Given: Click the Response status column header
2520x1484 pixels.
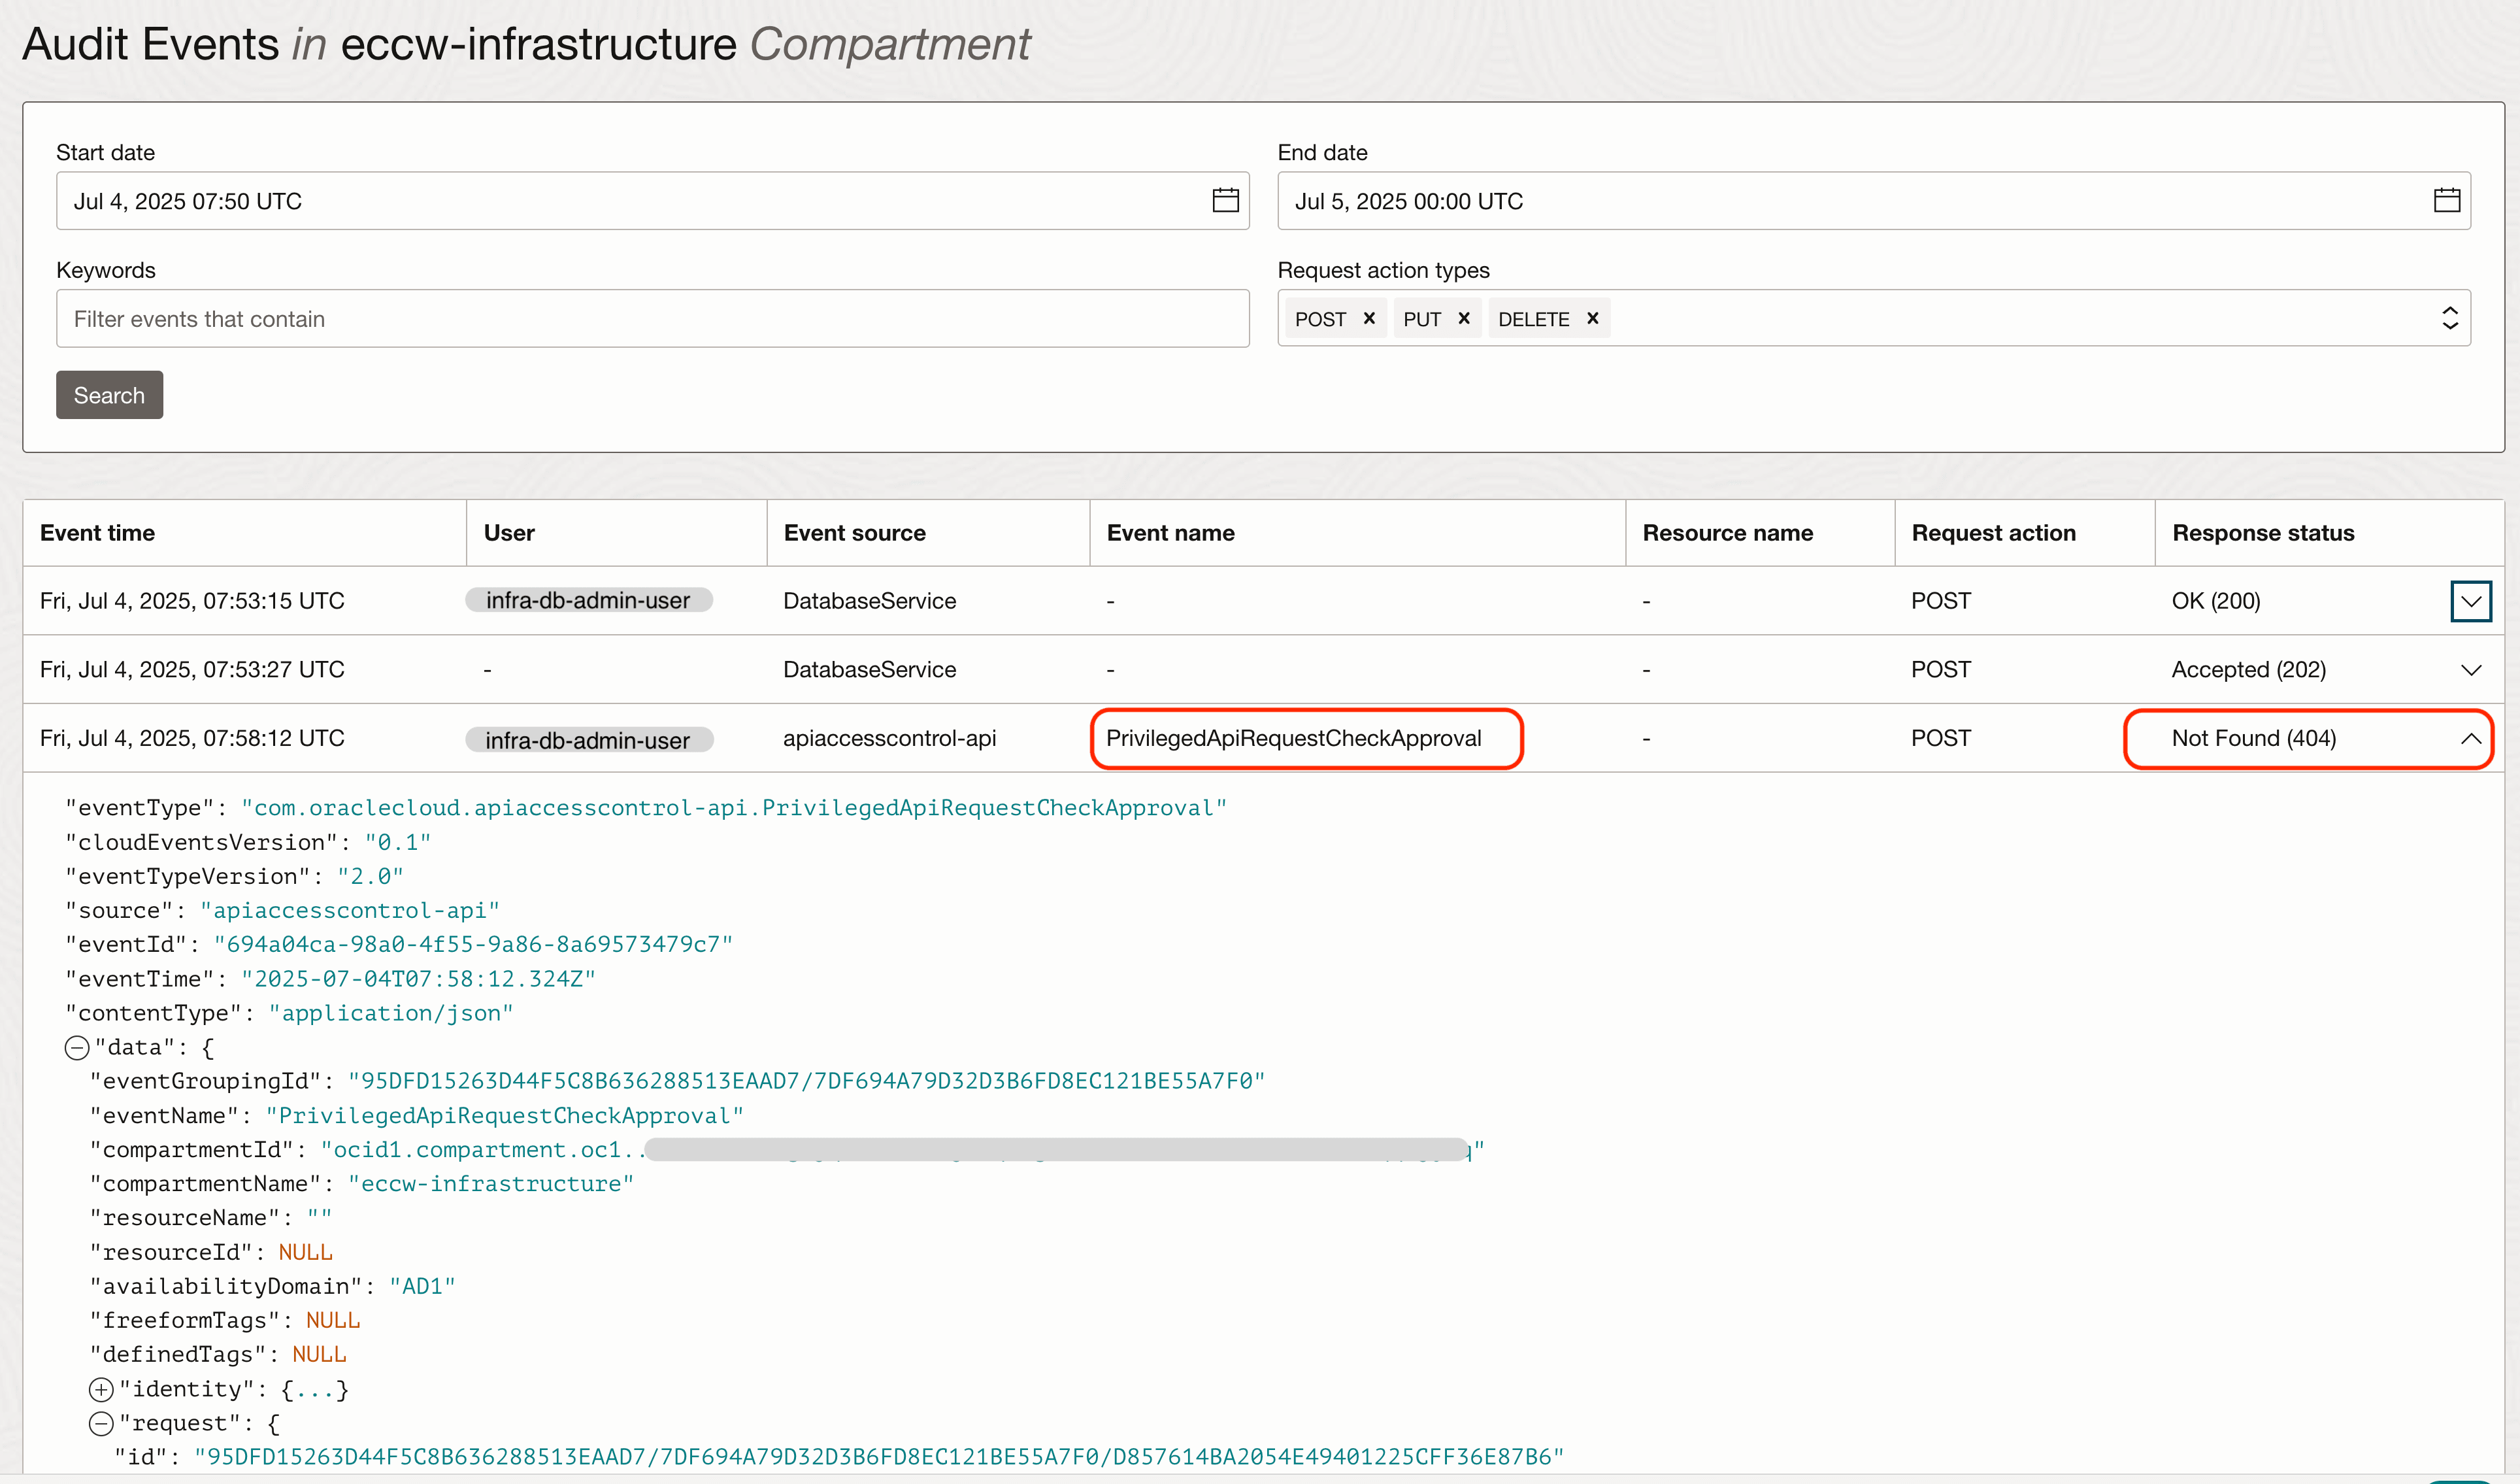Looking at the screenshot, I should (x=2262, y=533).
